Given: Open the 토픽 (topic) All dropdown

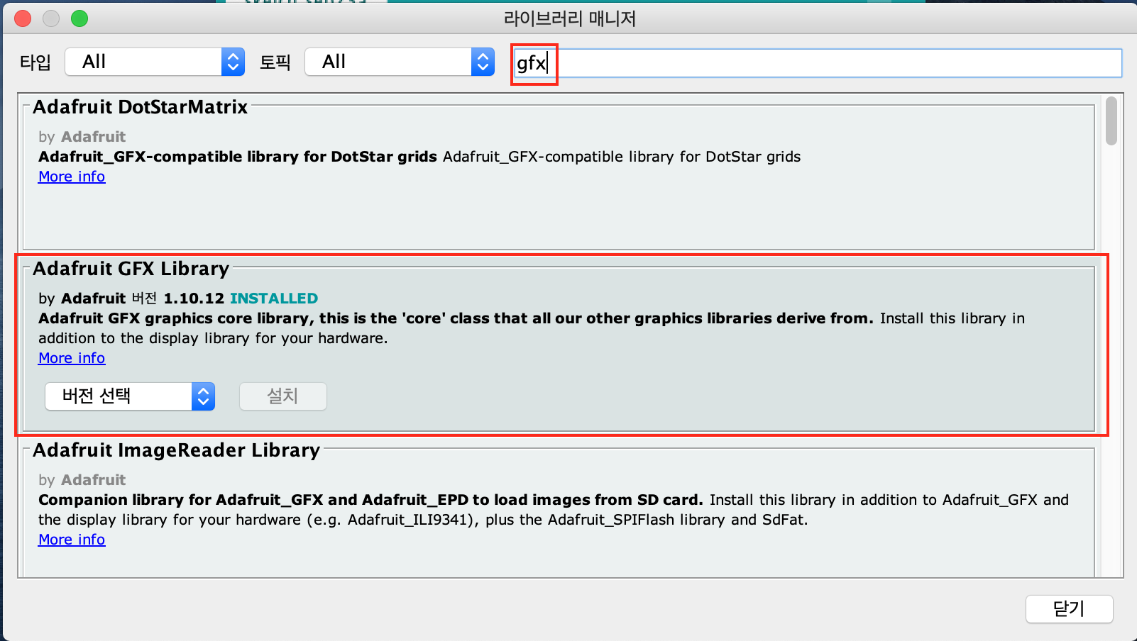Looking at the screenshot, I should (400, 62).
